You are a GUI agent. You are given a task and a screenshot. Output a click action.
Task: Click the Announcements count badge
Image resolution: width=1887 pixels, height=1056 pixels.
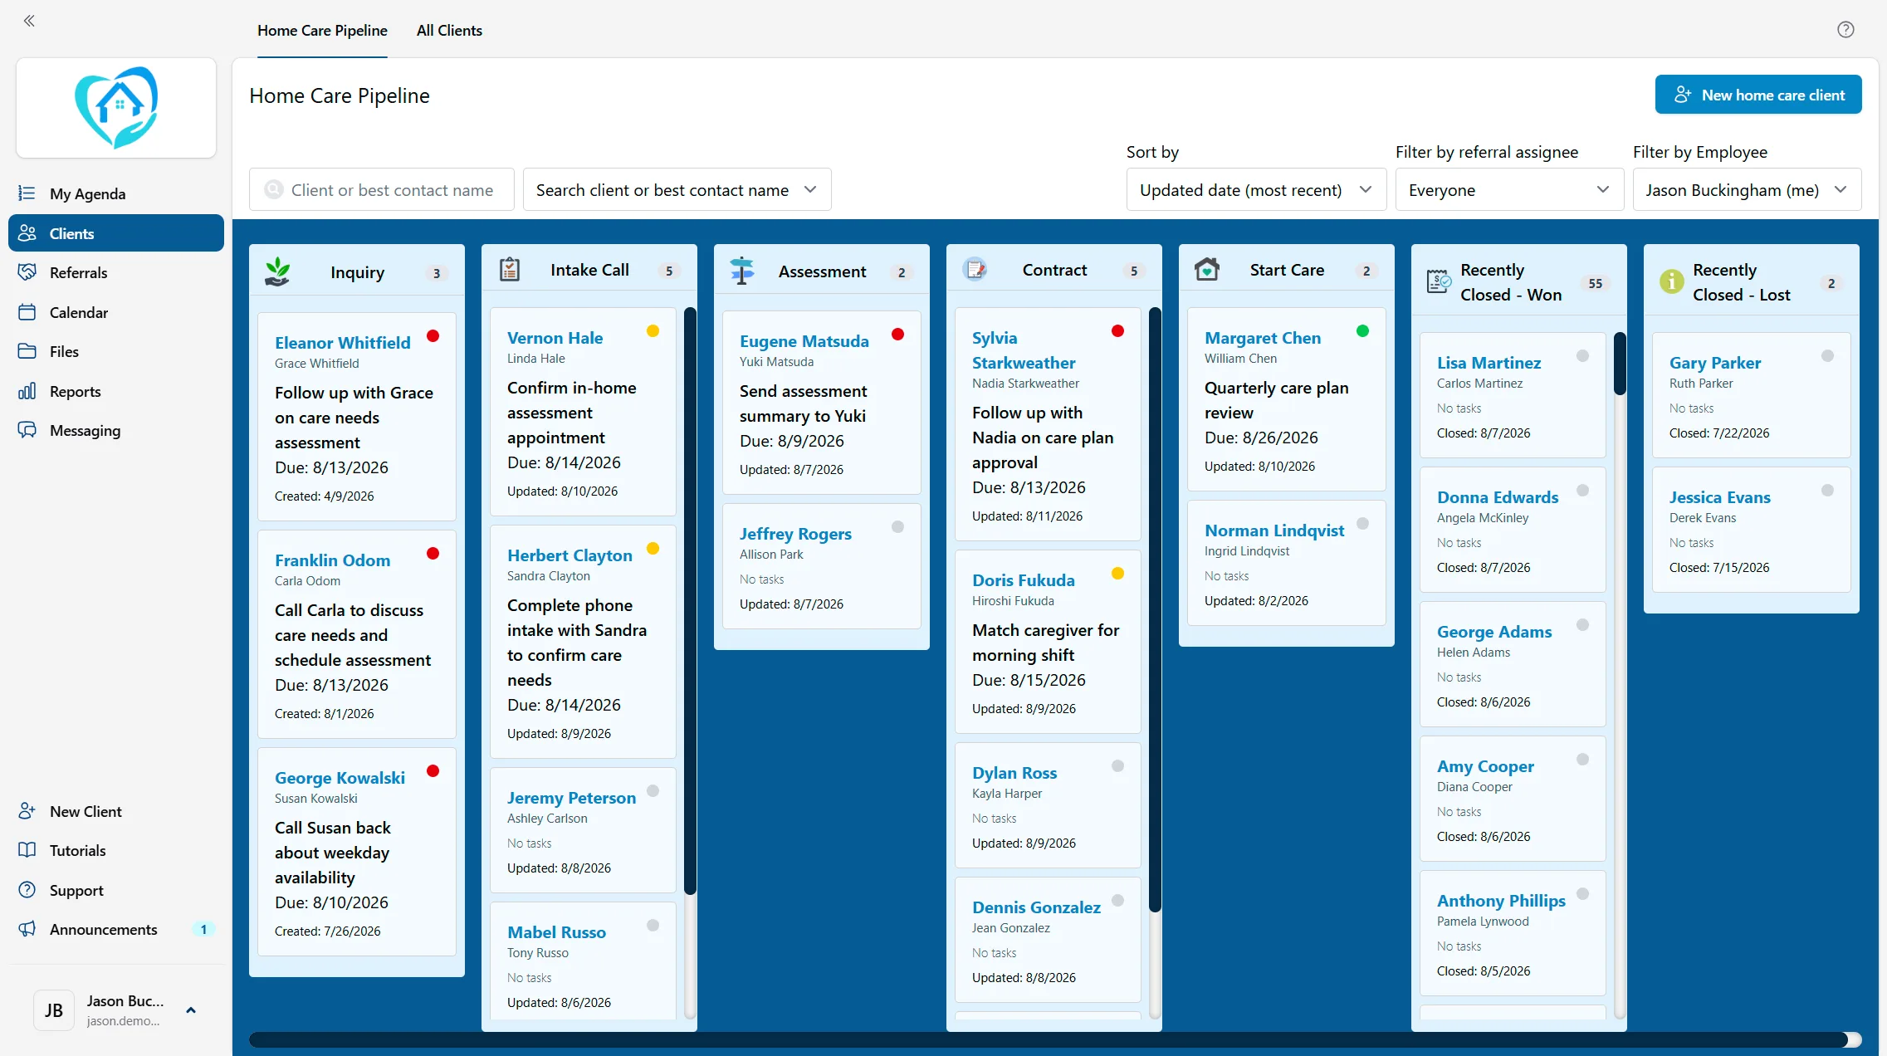point(203,929)
